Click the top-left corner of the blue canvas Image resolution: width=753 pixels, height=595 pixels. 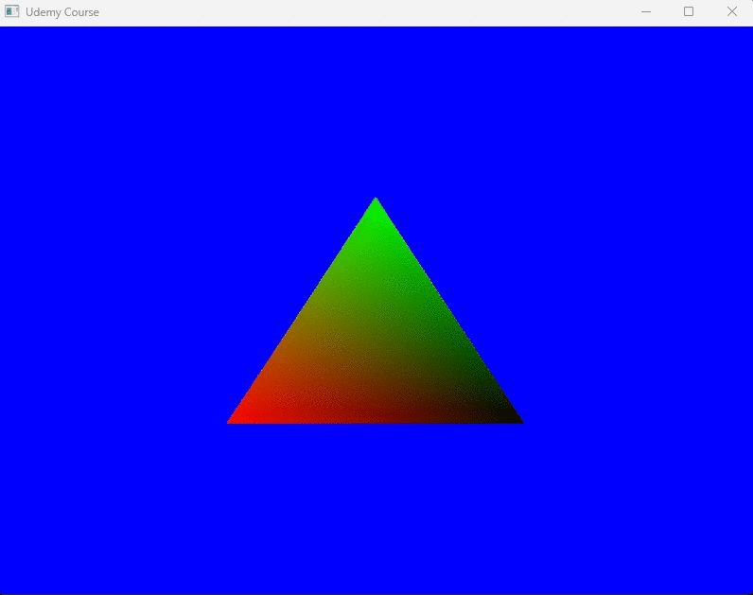4,30
